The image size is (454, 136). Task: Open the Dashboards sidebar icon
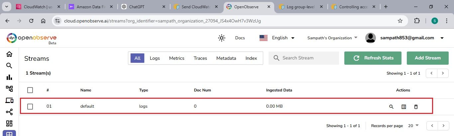click(x=9, y=123)
